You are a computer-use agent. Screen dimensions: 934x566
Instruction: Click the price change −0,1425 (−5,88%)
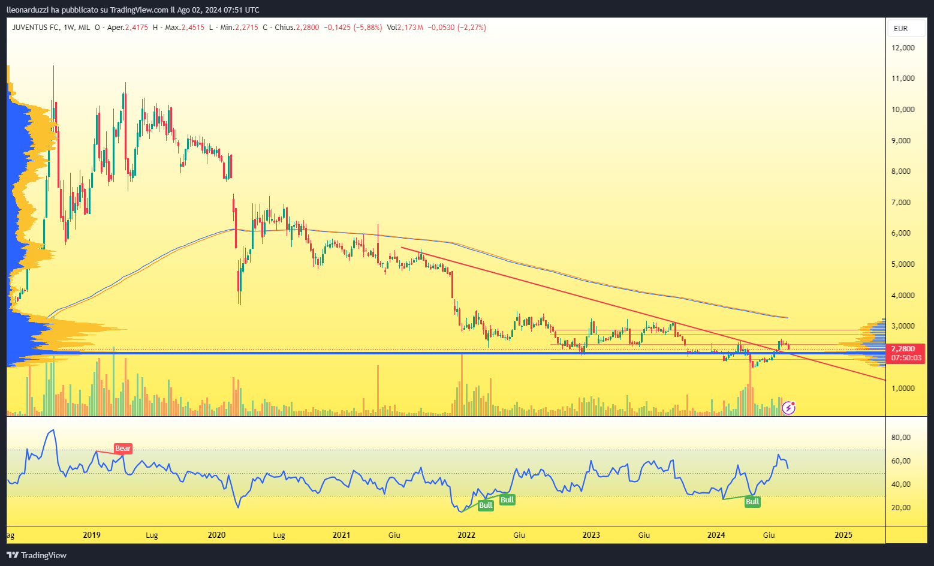352,28
